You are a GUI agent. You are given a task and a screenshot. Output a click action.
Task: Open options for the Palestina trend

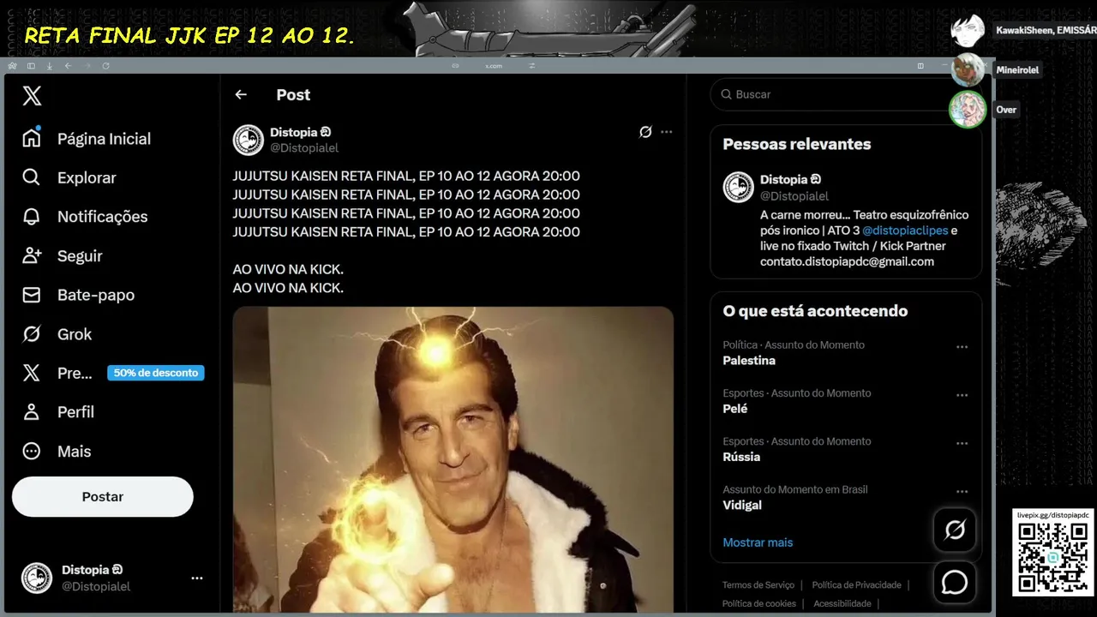962,347
